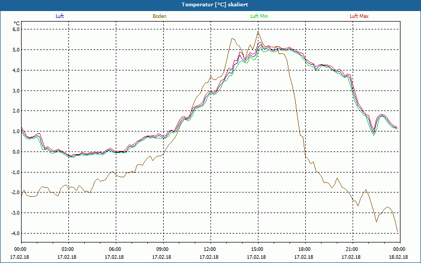The height and width of the screenshot is (263, 421).
Task: Click the Boden curve endpoint at -4,0
Action: [397, 232]
